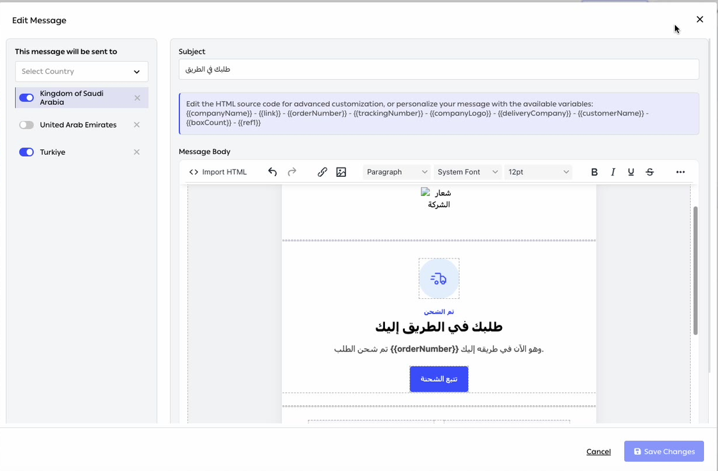Click the Cancel link
Viewport: 718px width, 471px height.
pos(598,451)
